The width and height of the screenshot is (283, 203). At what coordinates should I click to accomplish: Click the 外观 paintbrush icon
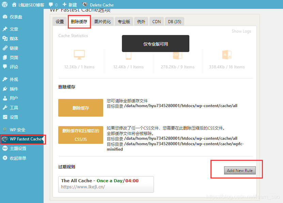[5, 79]
